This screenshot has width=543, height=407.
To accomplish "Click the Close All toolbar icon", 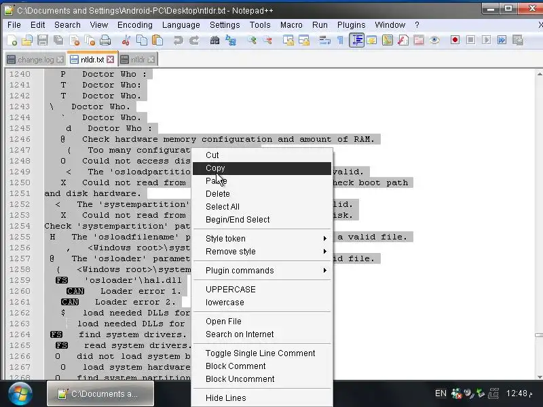I will 90,41.
